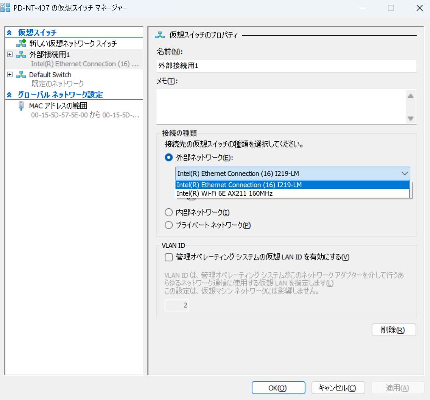
Task: Open the network adapter dropdown arrow
Action: (404, 173)
